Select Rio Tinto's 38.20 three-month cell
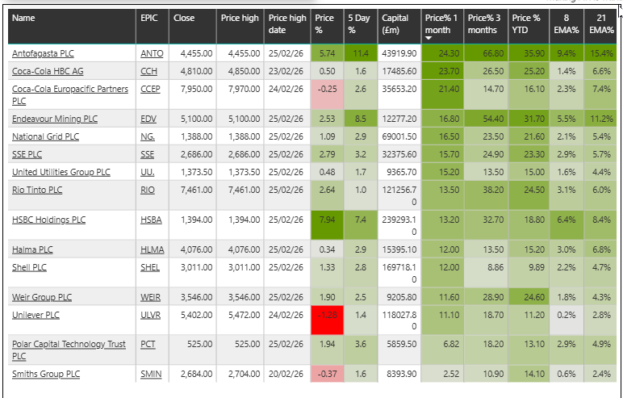Screen dimensions: 623x398 click(486, 195)
